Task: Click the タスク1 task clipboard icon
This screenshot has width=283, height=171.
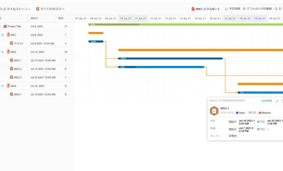Action: click(x=11, y=43)
